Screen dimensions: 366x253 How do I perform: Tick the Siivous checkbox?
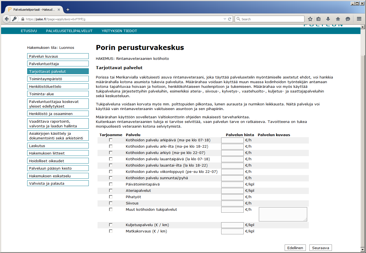pos(111,203)
